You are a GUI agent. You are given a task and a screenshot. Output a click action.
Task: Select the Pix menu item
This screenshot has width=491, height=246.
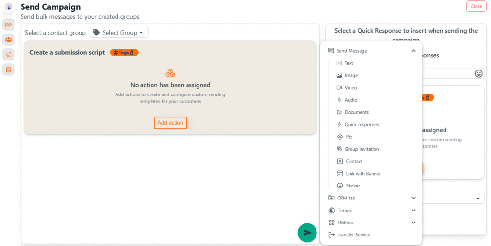349,137
